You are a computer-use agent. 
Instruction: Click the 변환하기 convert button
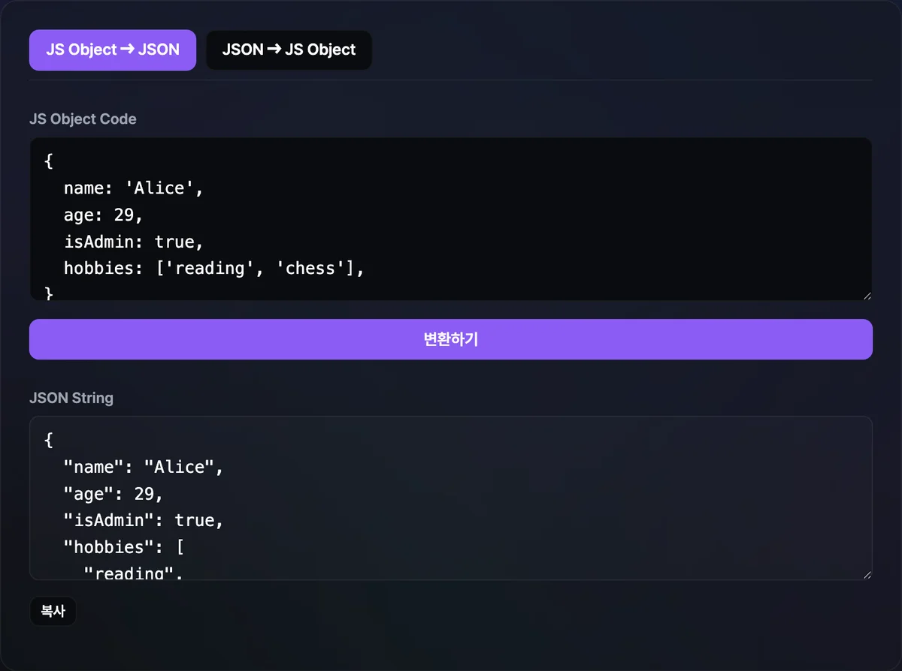(451, 339)
